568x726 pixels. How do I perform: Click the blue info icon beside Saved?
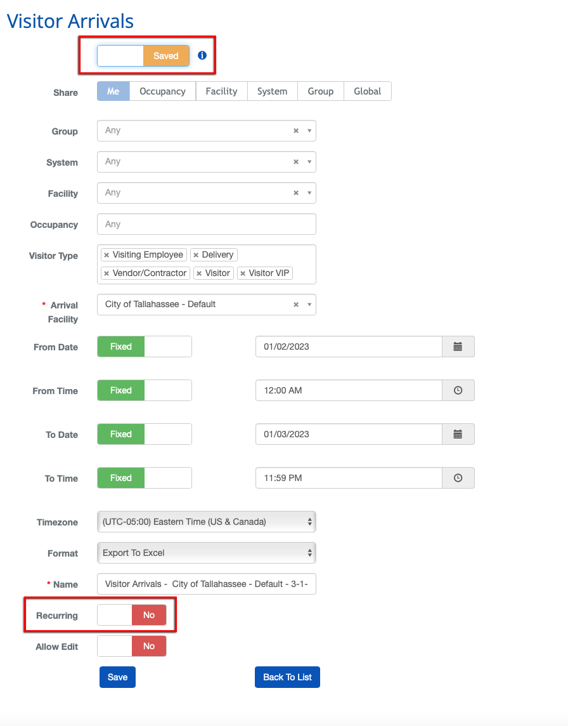[x=202, y=56]
